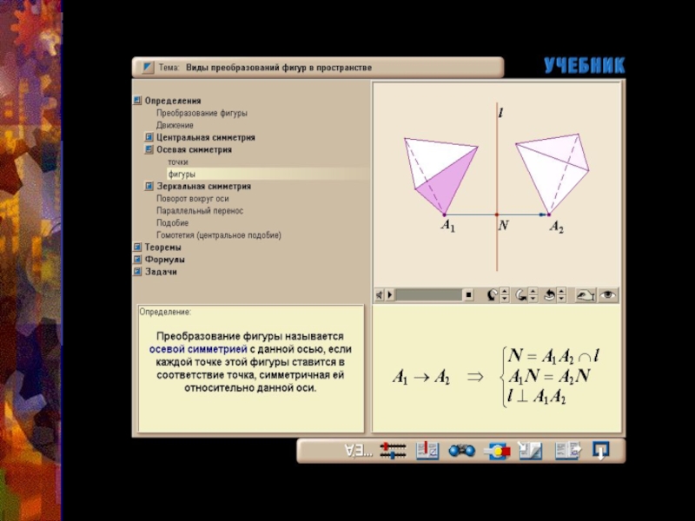
Task: Collapse the Осевая симметрия node
Action: click(x=149, y=149)
